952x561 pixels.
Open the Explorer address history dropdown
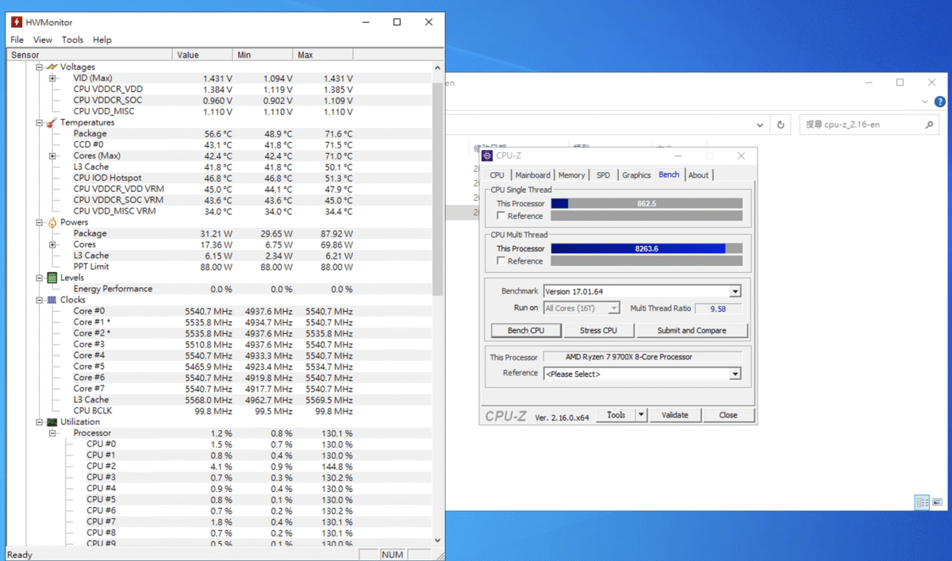point(762,125)
